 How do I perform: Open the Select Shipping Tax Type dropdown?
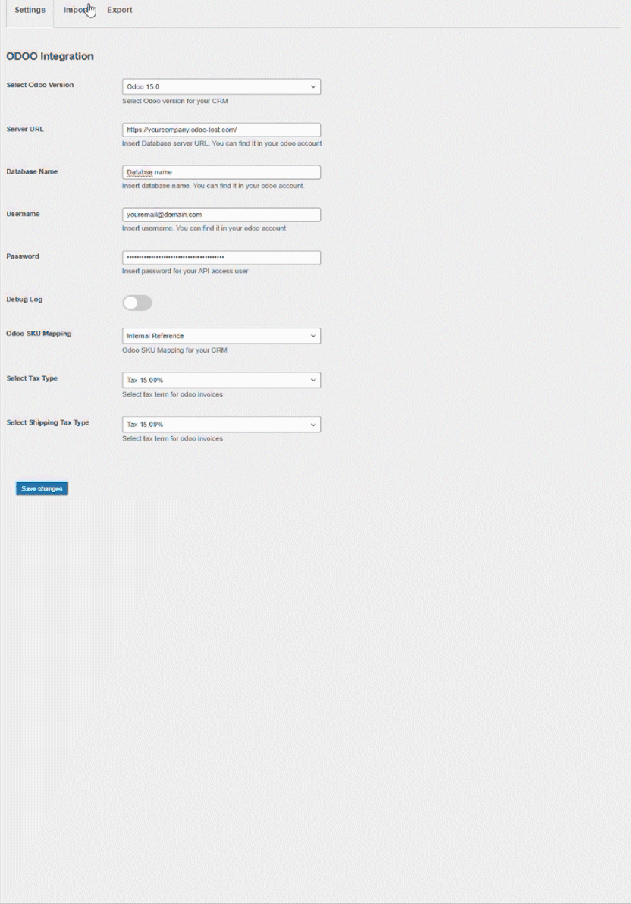click(x=221, y=425)
